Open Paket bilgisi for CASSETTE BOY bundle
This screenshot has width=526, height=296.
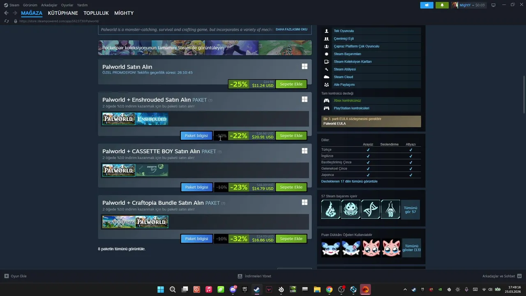(x=196, y=187)
